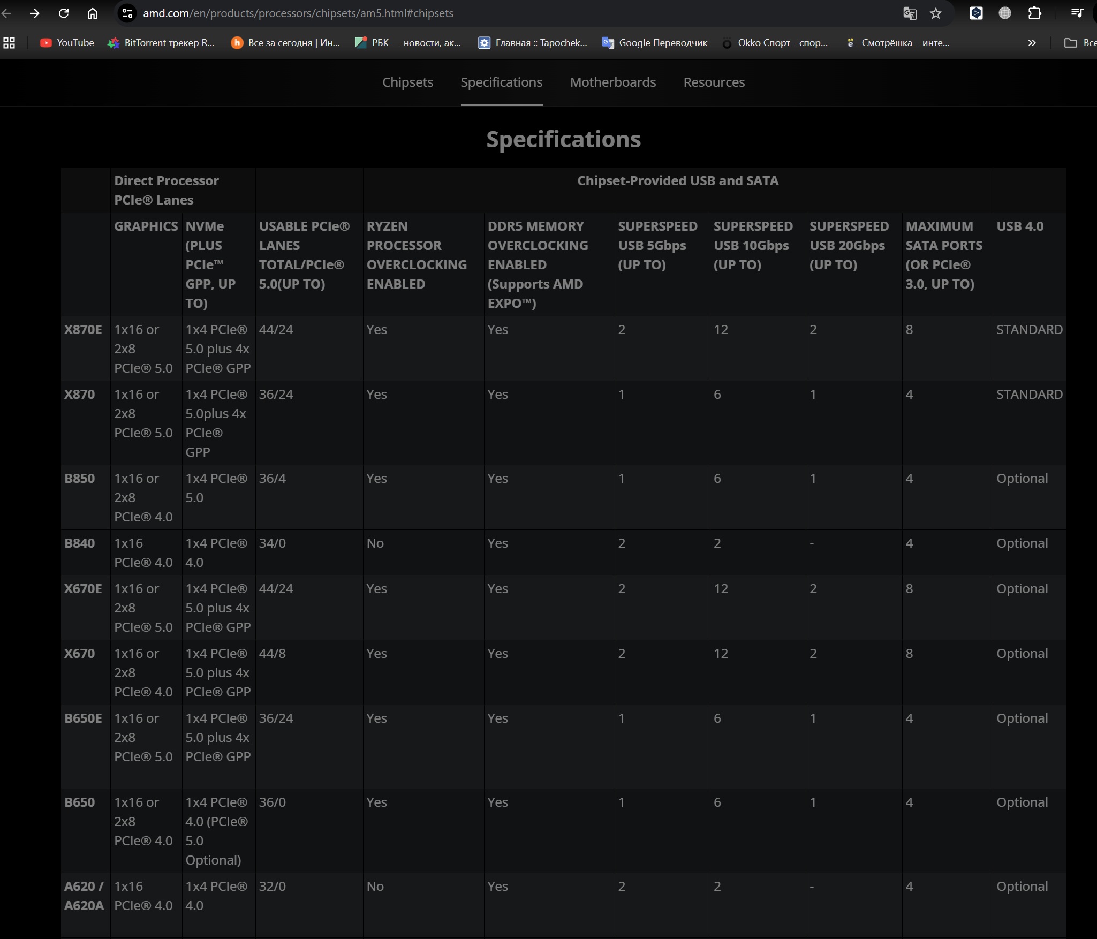Open the Resources tab
Screen dimensions: 1097x939
[714, 82]
